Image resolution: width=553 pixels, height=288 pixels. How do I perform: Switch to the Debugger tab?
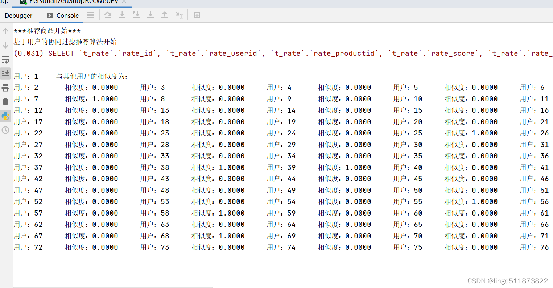tap(18, 16)
